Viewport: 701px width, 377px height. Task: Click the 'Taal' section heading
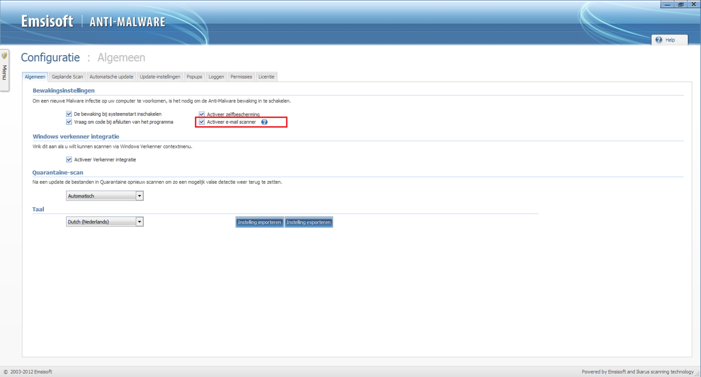coord(38,209)
